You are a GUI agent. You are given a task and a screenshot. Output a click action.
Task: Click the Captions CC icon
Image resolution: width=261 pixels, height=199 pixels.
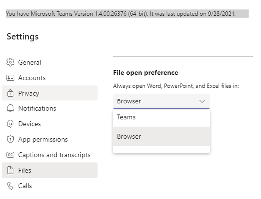10,155
